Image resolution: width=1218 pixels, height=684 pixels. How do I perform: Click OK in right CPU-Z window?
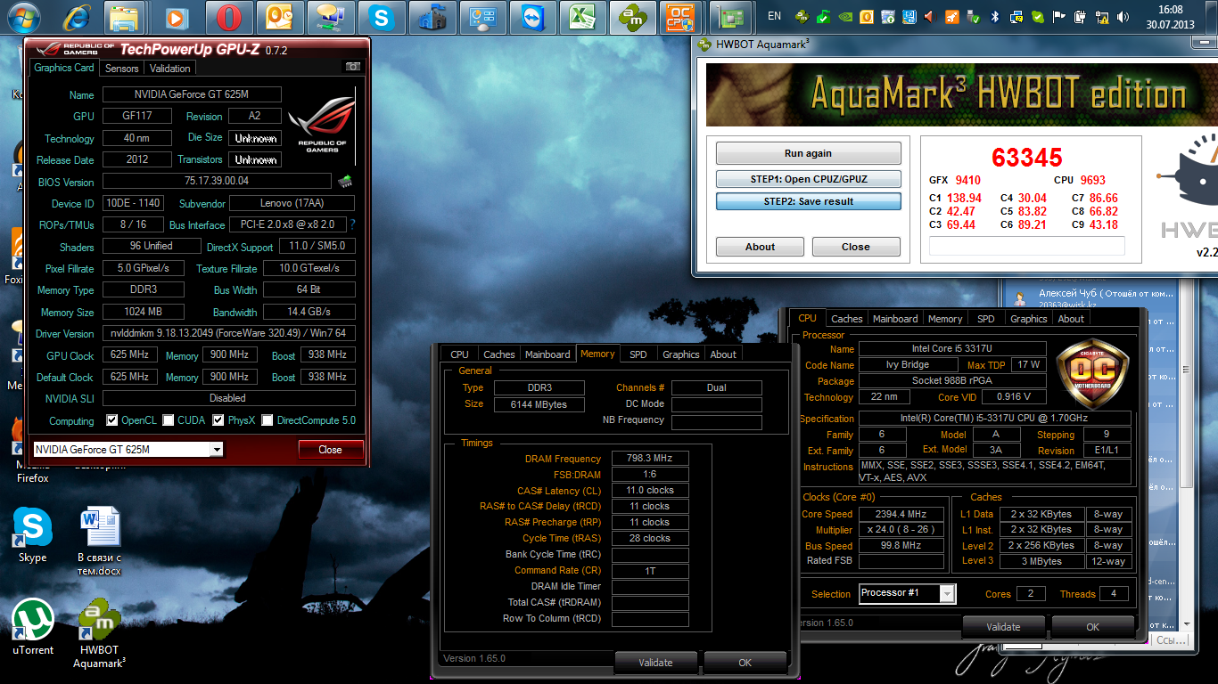[x=1093, y=627]
